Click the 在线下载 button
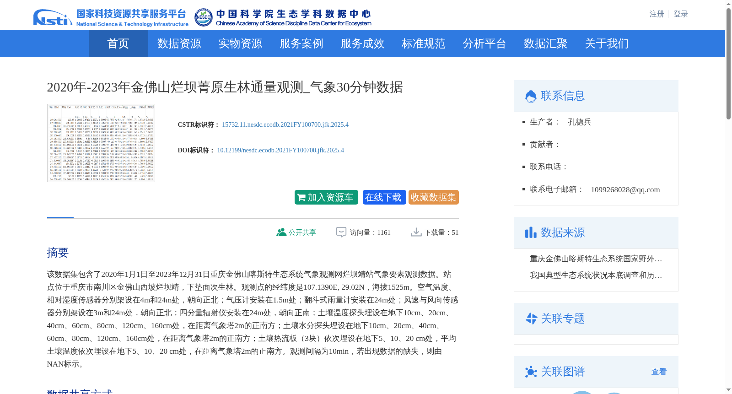This screenshot has height=394, width=732. coord(384,197)
